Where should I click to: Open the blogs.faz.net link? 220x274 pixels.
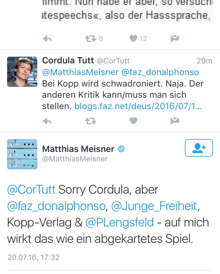pos(138,106)
